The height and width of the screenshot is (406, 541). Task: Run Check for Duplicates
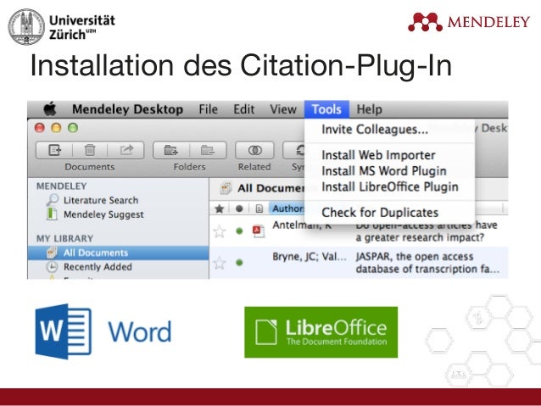coord(380,213)
